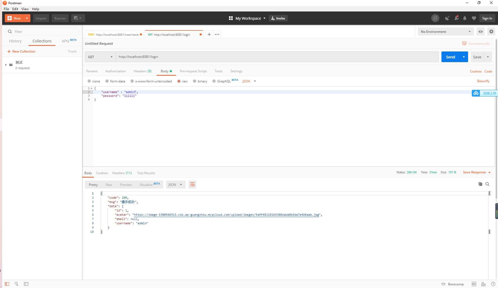Select x-www-form-urlencoded radio
This screenshot has width=498, height=288.
click(132, 81)
